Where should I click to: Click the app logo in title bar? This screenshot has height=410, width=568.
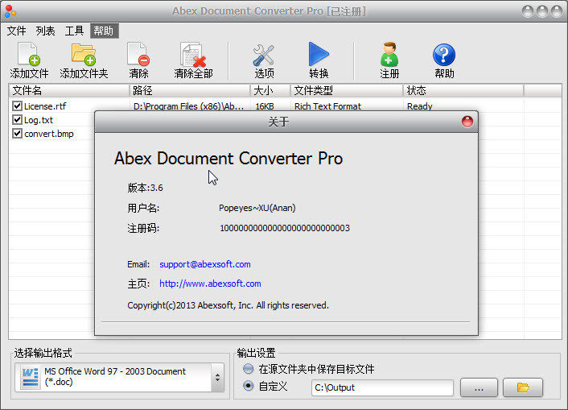(x=10, y=11)
